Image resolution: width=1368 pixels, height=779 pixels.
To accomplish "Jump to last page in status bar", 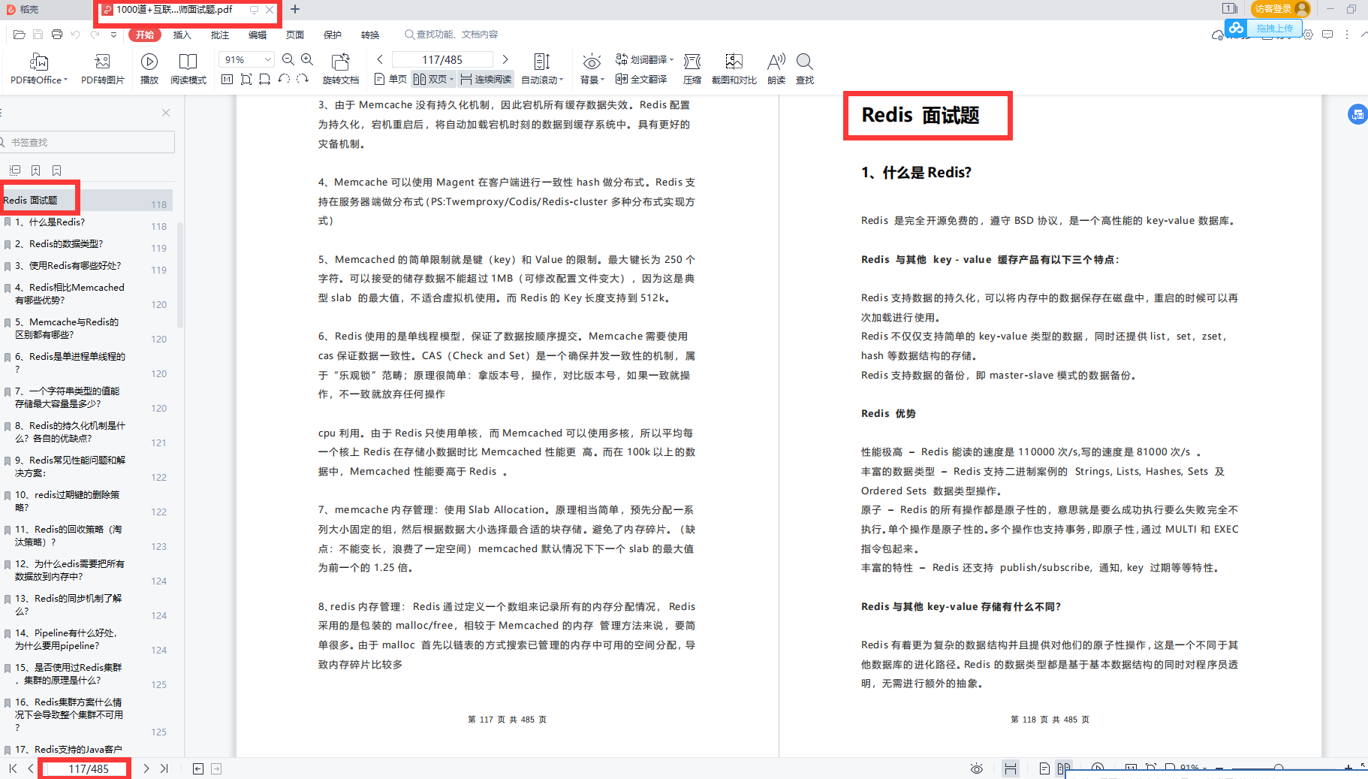I will click(x=164, y=768).
